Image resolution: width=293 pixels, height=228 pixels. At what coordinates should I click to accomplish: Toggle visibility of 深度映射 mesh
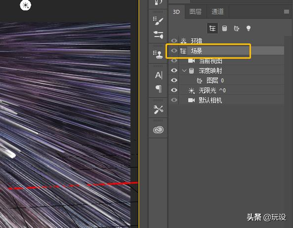(x=174, y=71)
